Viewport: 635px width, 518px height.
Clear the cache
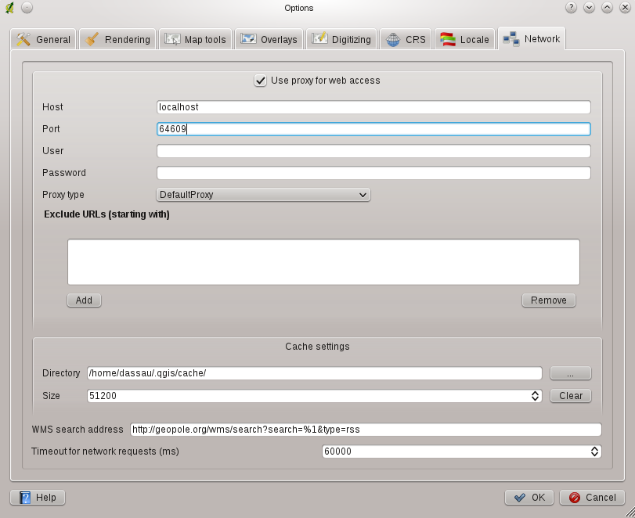click(571, 396)
